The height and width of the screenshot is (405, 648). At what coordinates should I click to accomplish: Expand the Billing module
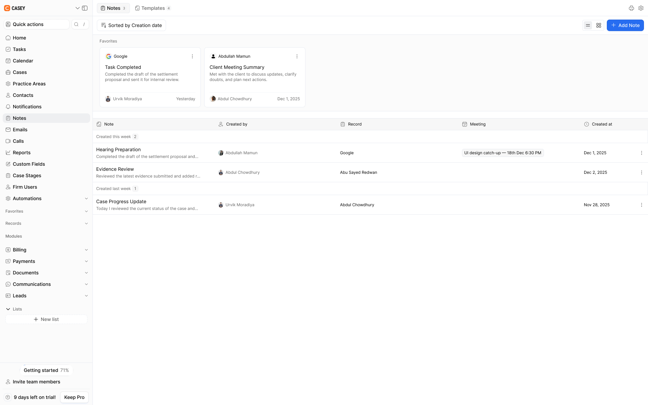click(x=86, y=250)
